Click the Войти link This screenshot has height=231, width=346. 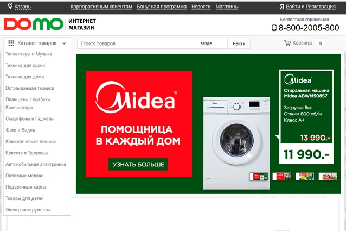[293, 7]
